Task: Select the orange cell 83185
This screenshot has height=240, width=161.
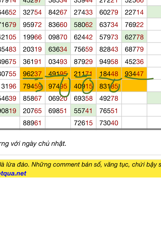Action: (x=109, y=86)
